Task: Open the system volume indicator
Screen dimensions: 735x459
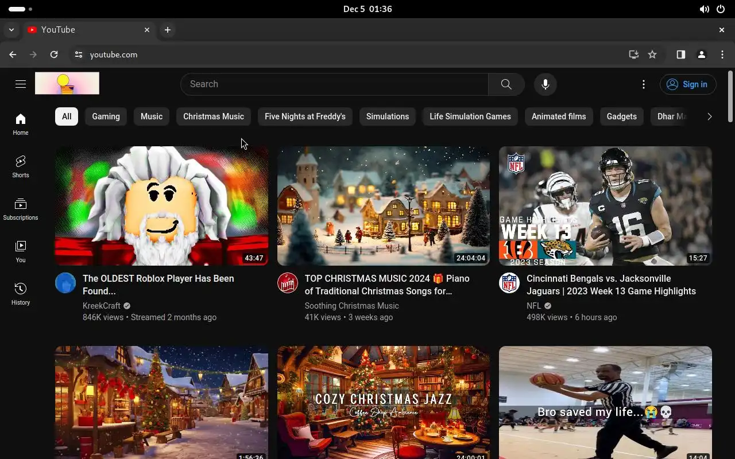Action: 704,9
